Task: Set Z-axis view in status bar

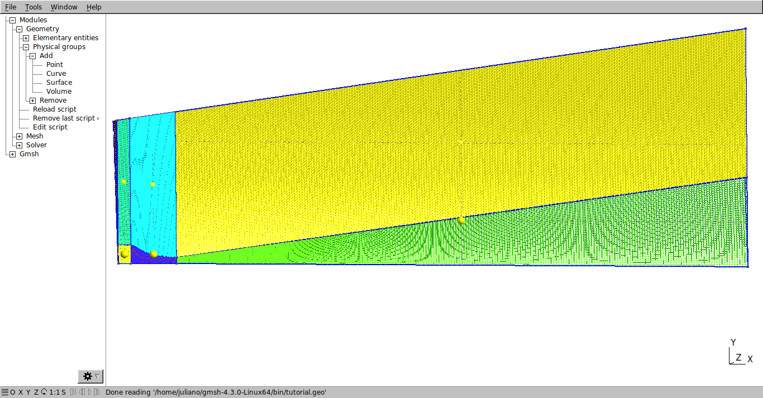Action: (x=36, y=392)
